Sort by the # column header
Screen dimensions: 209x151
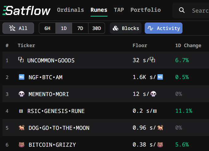(x=7, y=45)
